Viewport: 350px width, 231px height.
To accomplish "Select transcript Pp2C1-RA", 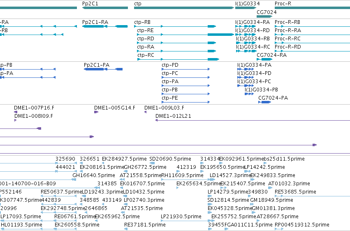I will coord(95,22).
